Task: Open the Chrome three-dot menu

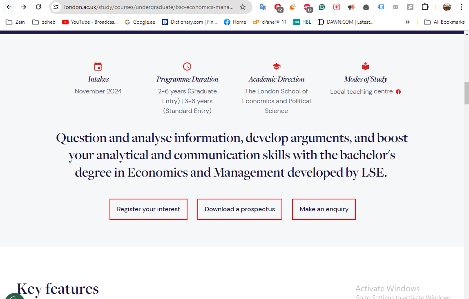Action: [462, 7]
